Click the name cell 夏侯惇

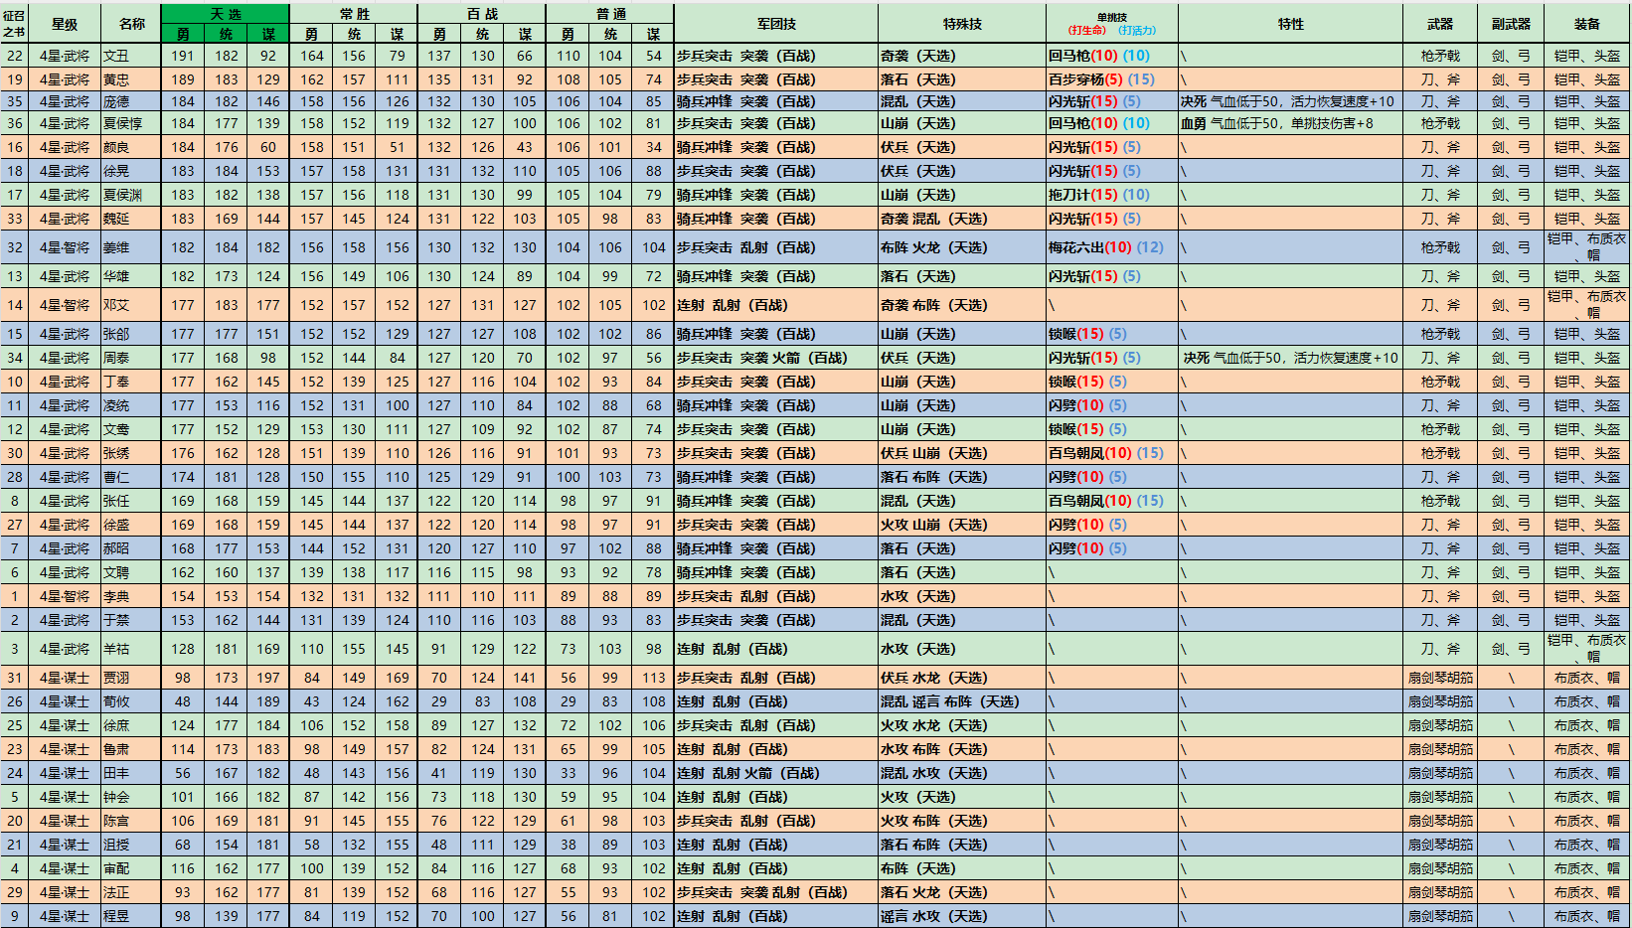[x=131, y=123]
